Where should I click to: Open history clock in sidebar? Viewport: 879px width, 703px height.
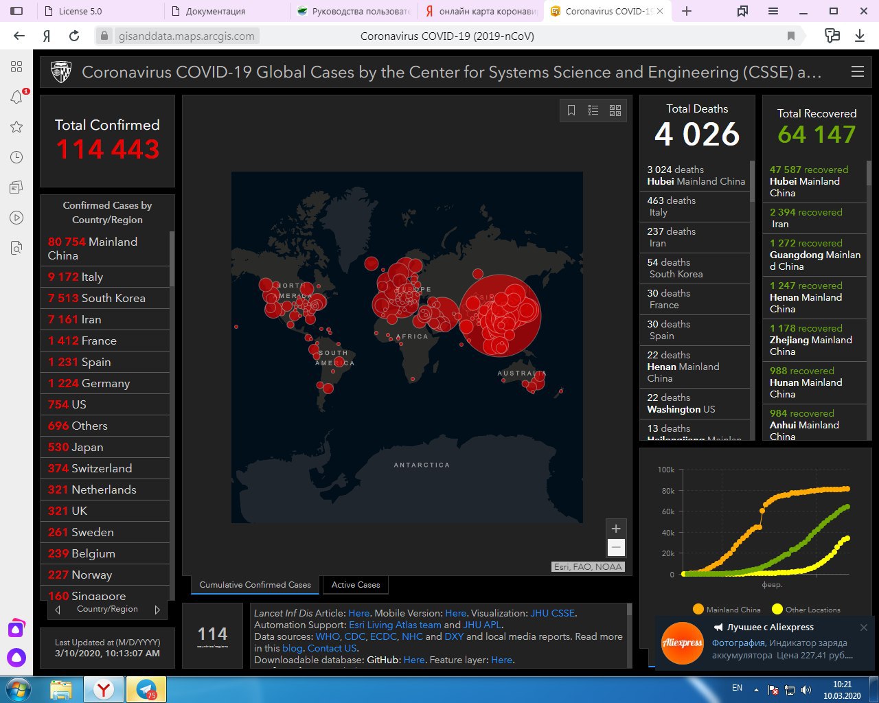click(16, 157)
